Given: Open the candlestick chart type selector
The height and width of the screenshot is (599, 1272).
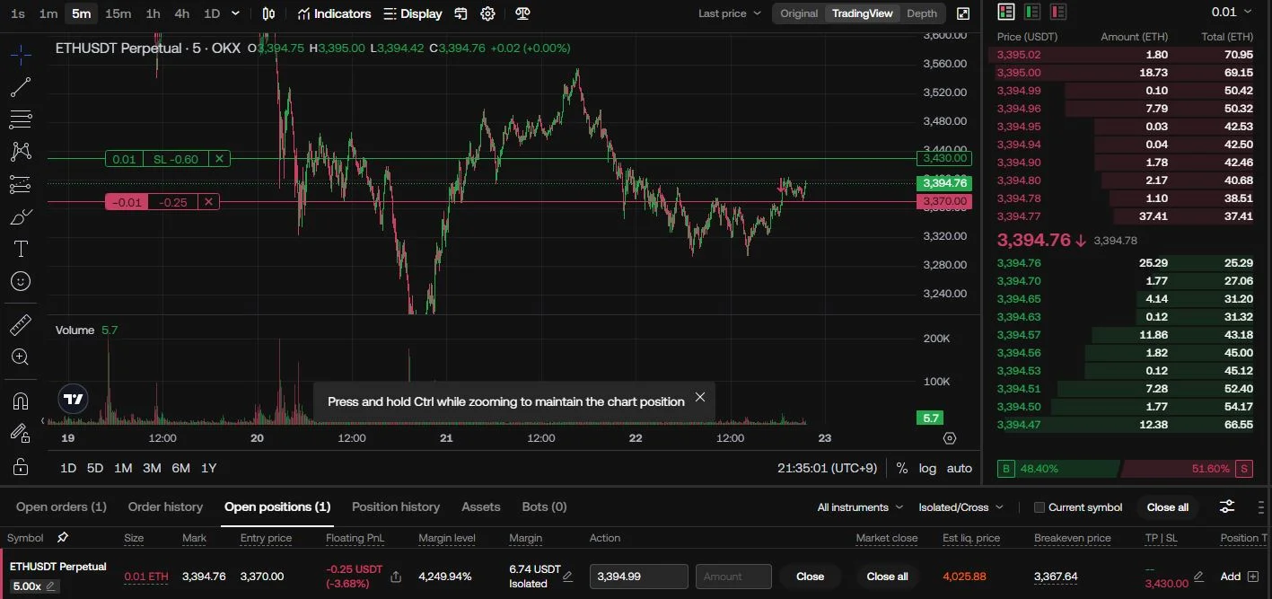Looking at the screenshot, I should point(268,13).
